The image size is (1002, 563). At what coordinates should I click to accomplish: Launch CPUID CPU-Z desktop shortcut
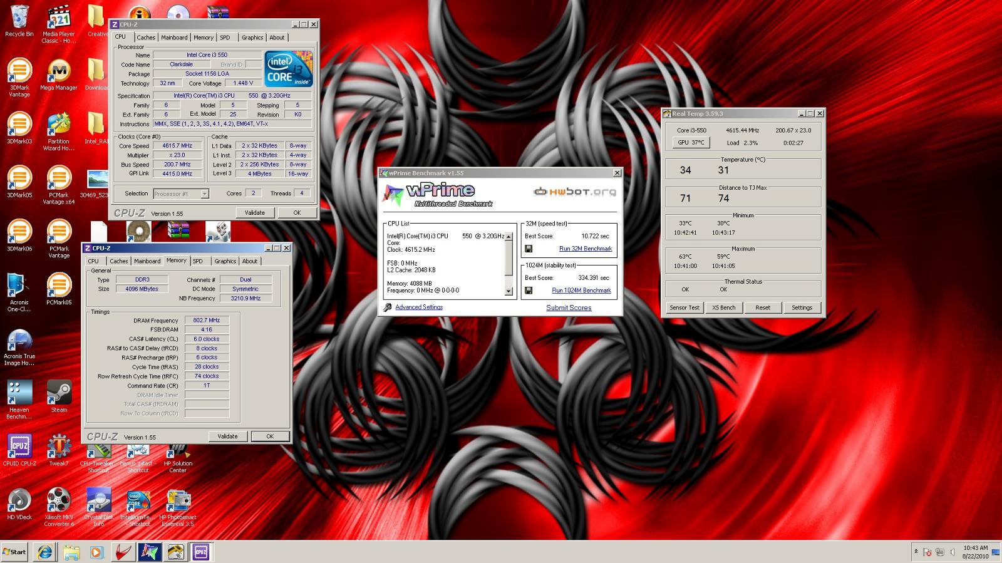click(x=19, y=450)
